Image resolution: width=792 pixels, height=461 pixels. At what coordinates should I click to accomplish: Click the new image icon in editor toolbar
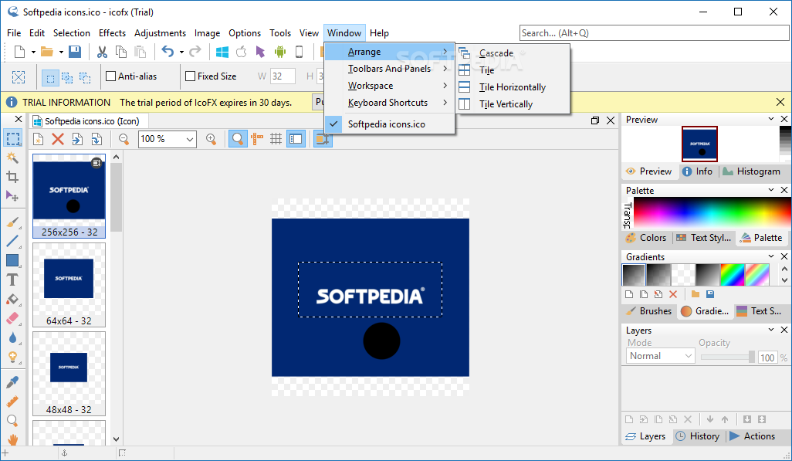click(39, 139)
